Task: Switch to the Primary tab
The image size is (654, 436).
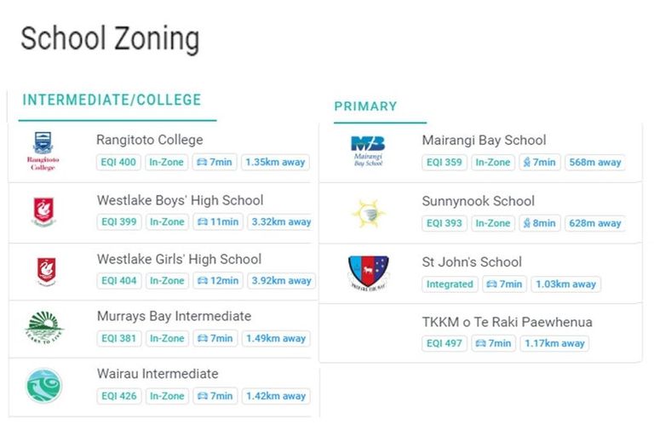Action: [365, 106]
